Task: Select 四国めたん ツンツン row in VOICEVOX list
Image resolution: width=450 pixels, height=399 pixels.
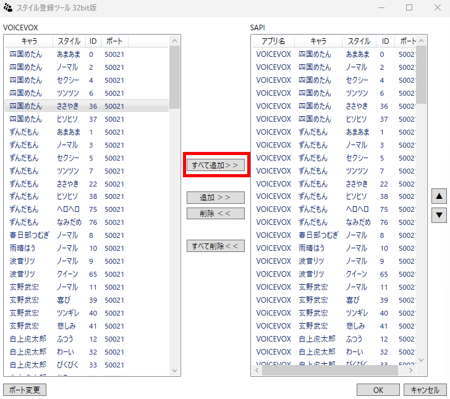Action: (87, 93)
